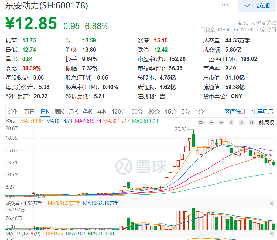
Task: Switch to the 120分 chart
Action: (x=119, y=112)
